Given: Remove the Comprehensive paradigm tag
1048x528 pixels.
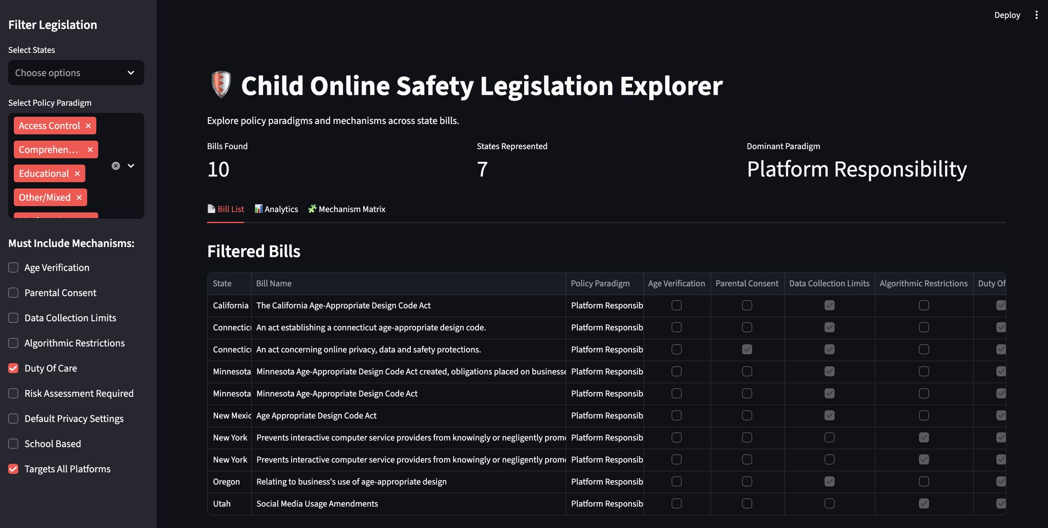Looking at the screenshot, I should (x=90, y=150).
